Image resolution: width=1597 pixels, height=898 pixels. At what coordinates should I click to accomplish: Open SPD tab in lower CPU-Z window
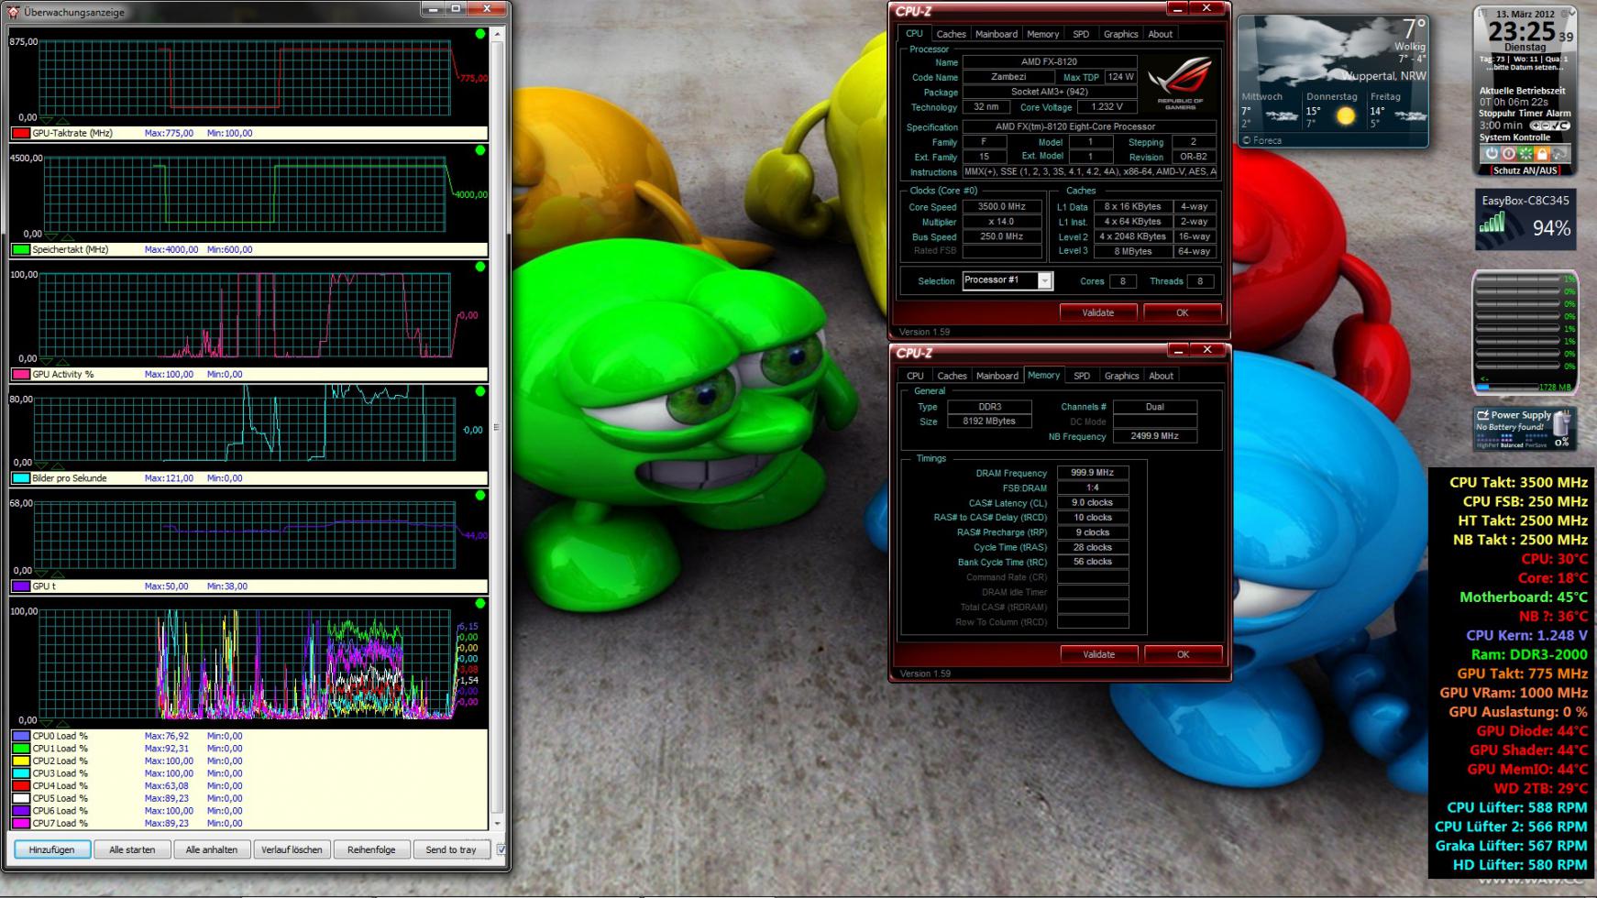(x=1082, y=376)
